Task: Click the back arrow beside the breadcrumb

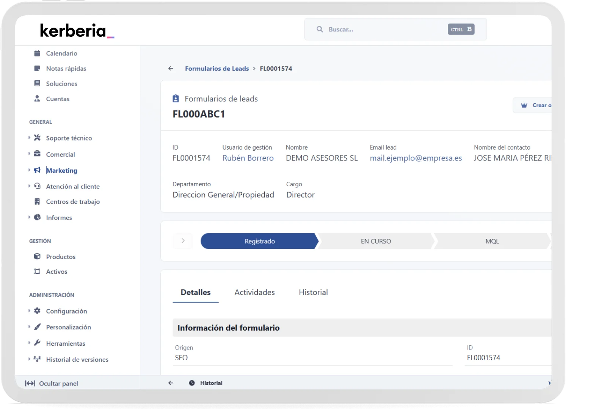Action: coord(171,69)
